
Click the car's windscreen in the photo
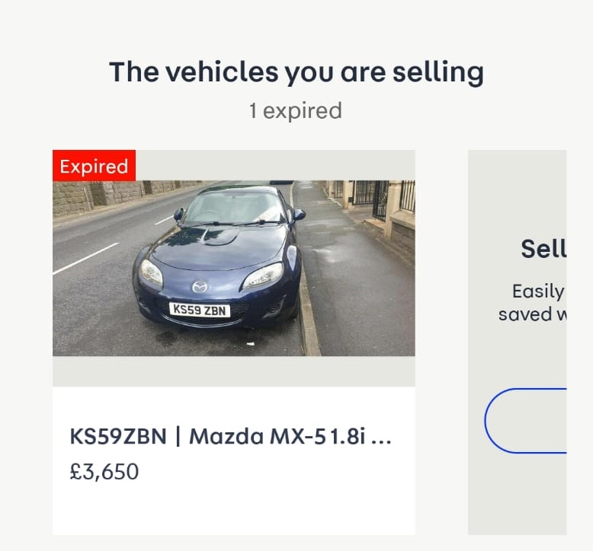click(235, 208)
